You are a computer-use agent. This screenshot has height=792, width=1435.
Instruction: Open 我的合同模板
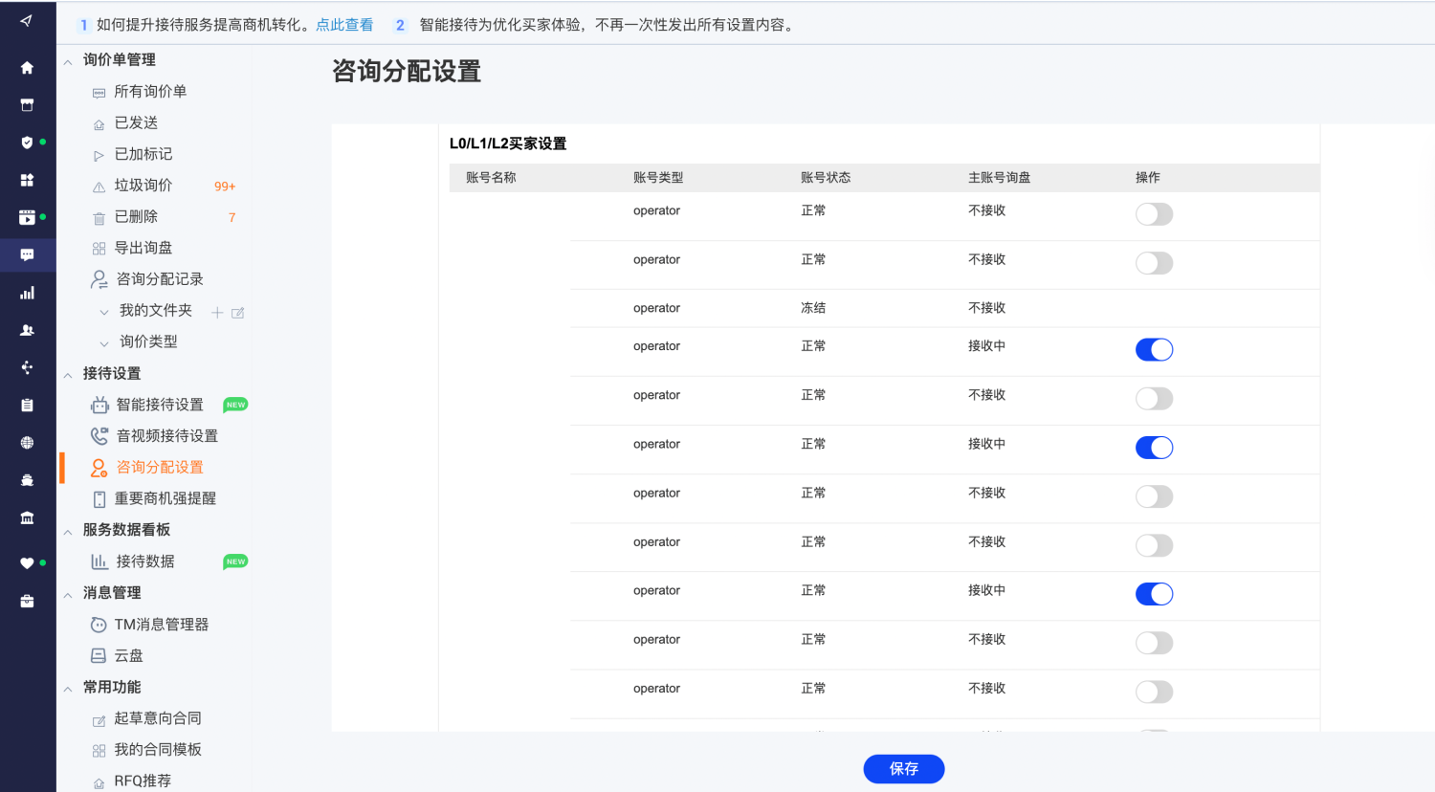(x=158, y=750)
